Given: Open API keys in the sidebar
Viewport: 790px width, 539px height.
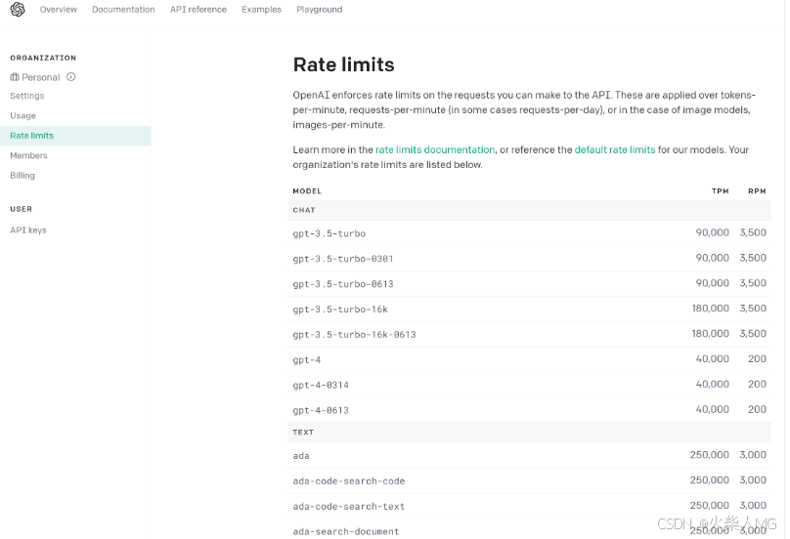Looking at the screenshot, I should click(28, 230).
